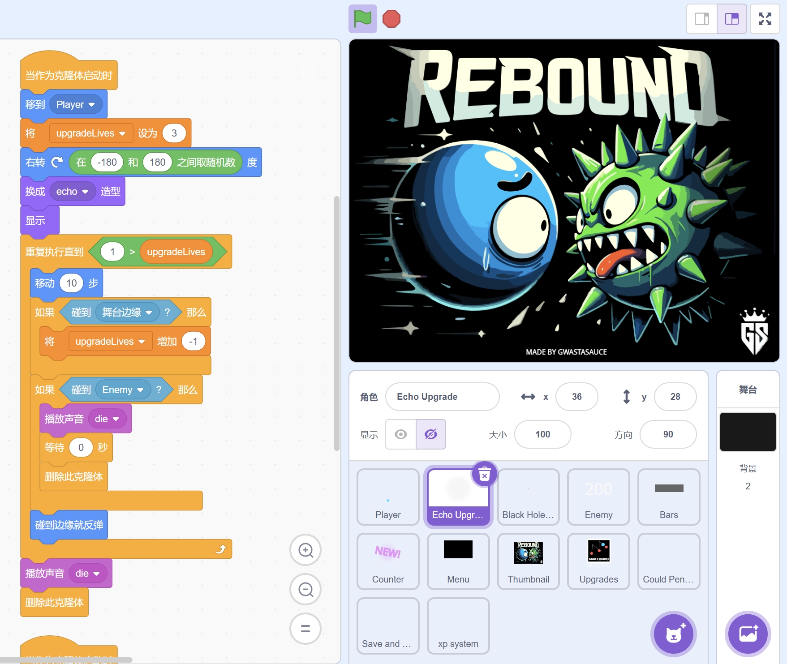Edit the 0 seconds value in wait block
787x664 pixels.
(81, 447)
